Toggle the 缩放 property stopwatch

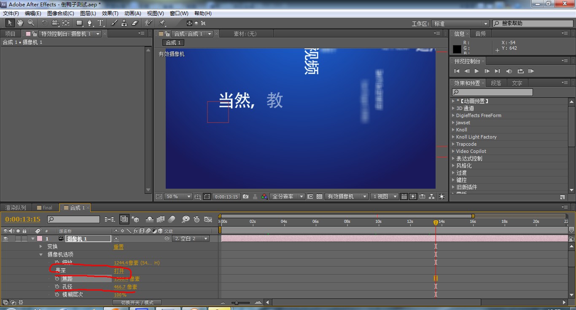(57, 263)
